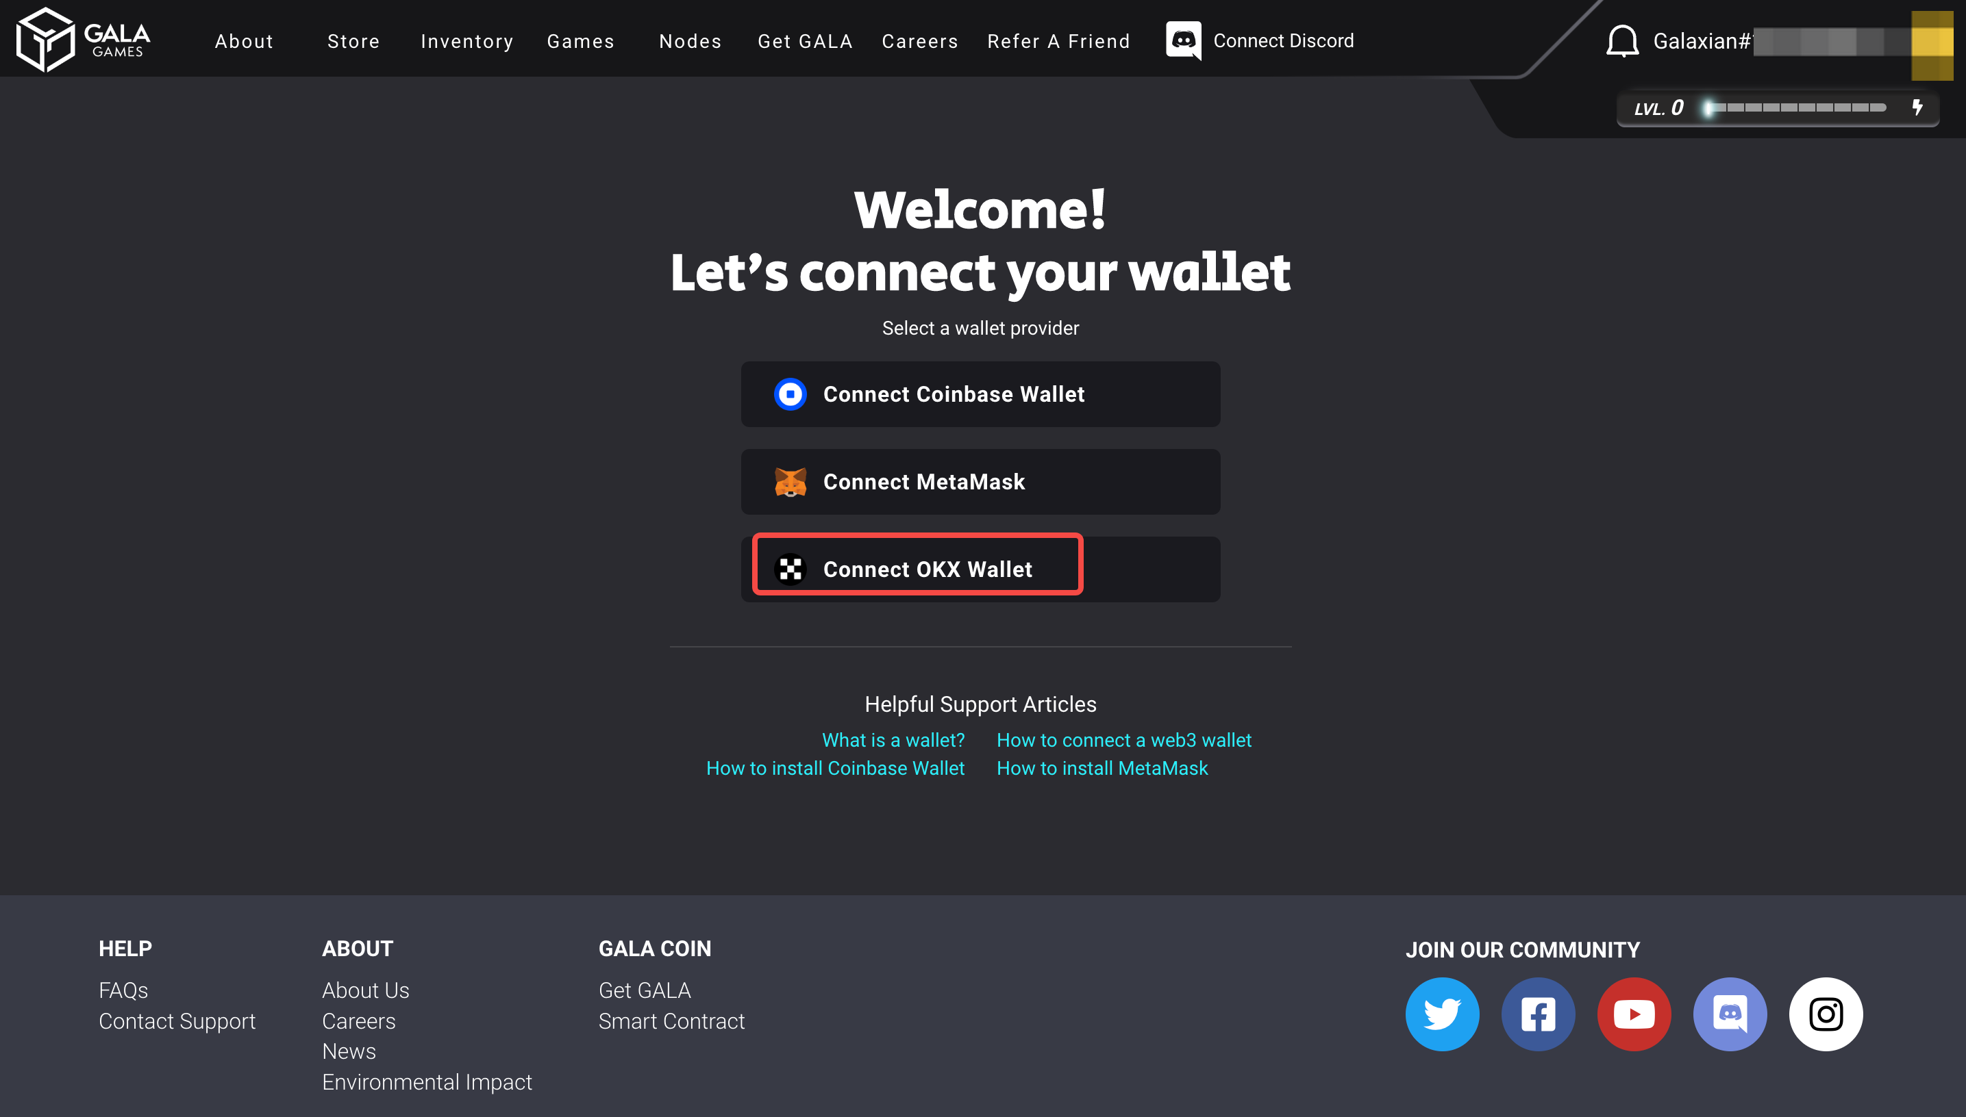
Task: Click the notification bell icon
Action: tap(1621, 40)
